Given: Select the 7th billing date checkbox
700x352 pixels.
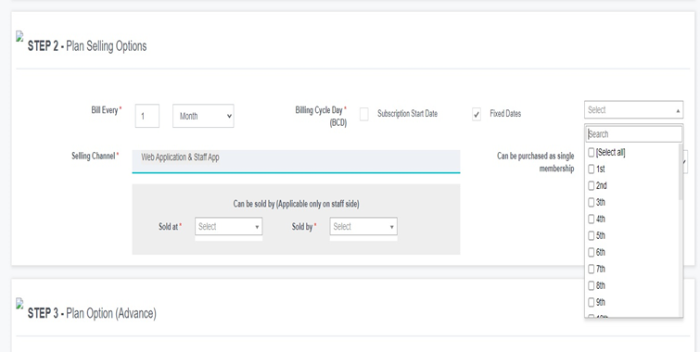Looking at the screenshot, I should 592,269.
